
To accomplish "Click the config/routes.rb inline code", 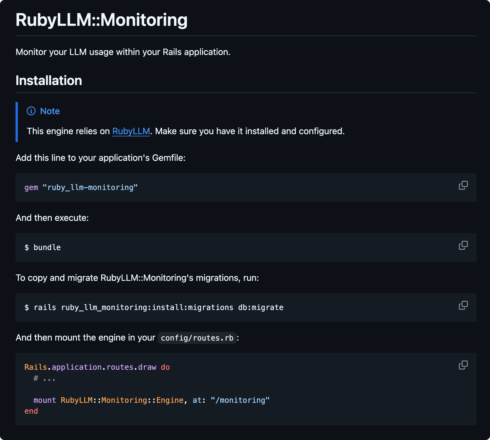I will point(197,338).
